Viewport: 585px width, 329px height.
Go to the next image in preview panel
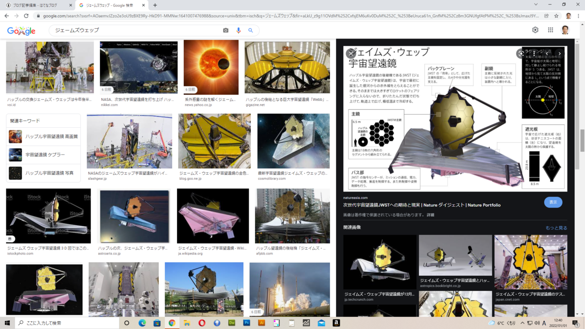point(560,54)
